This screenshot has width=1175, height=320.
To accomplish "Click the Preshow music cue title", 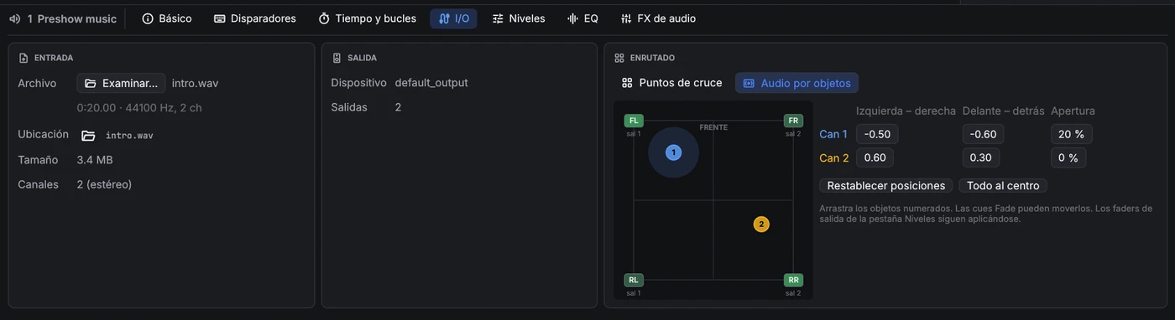I will (77, 18).
